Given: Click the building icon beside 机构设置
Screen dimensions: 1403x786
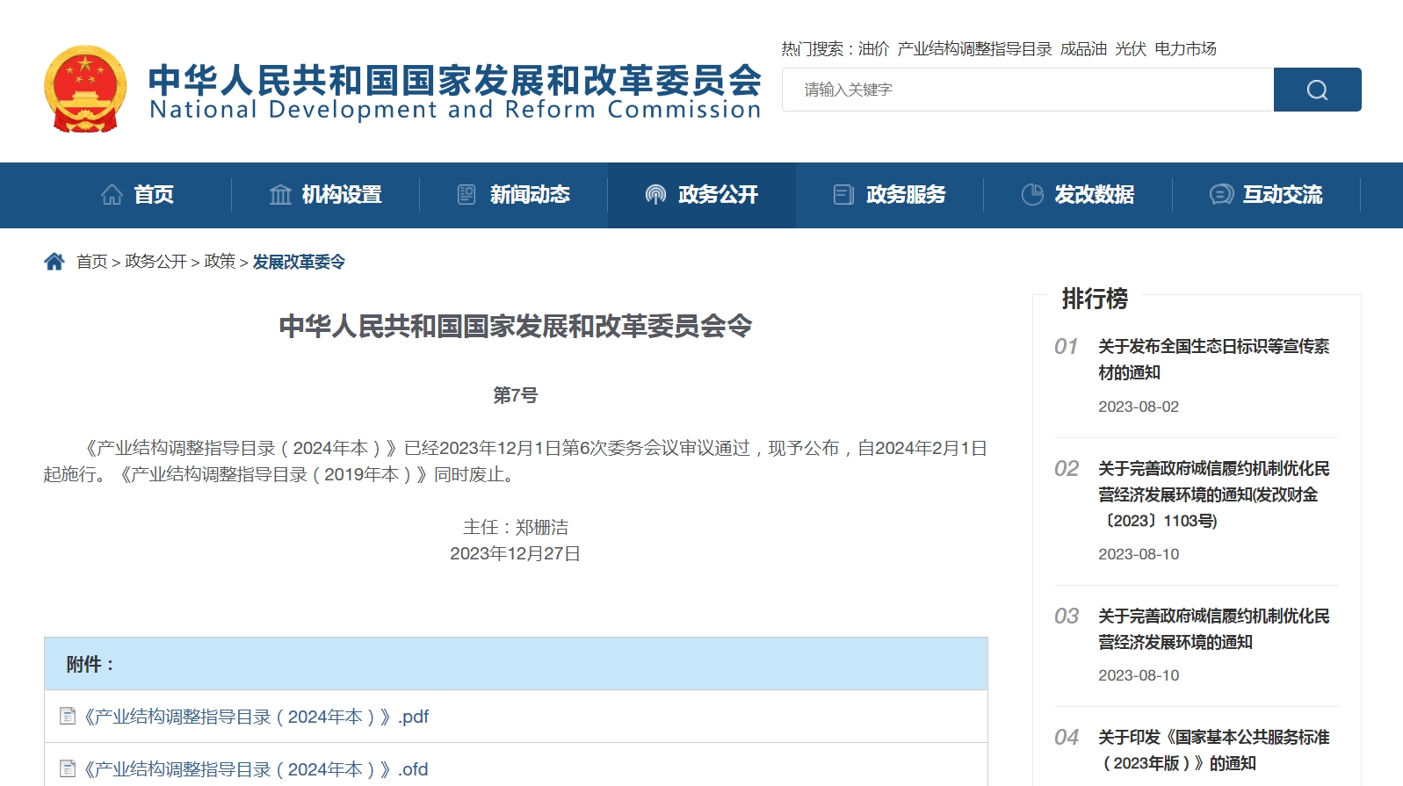Looking at the screenshot, I should coord(280,194).
